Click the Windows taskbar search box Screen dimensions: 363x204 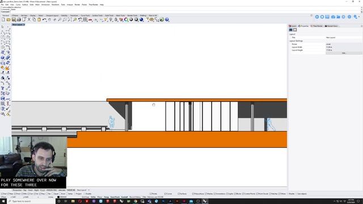pyautogui.click(x=31, y=201)
